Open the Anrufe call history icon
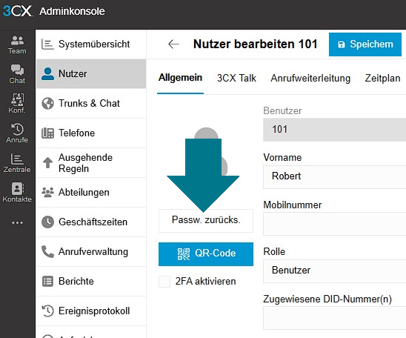This screenshot has height=338, width=406. [17, 133]
